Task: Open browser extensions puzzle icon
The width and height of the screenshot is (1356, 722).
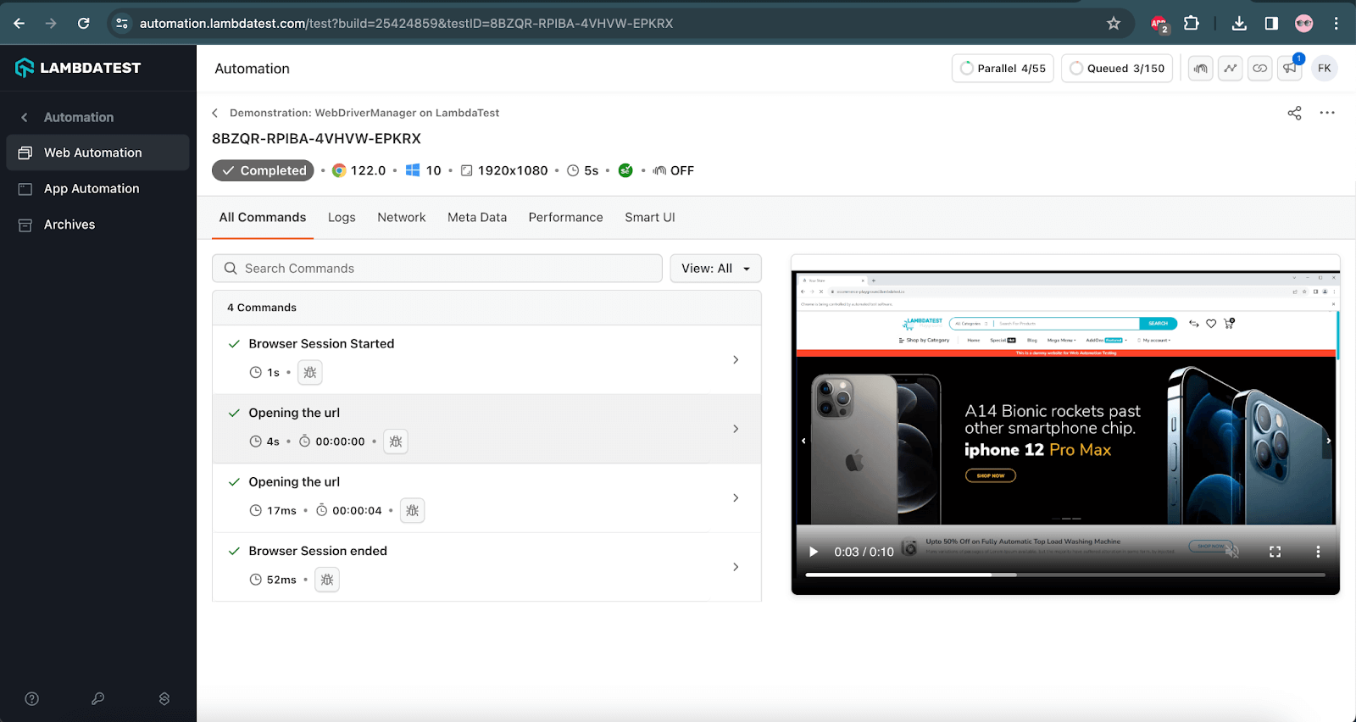Action: point(1192,24)
